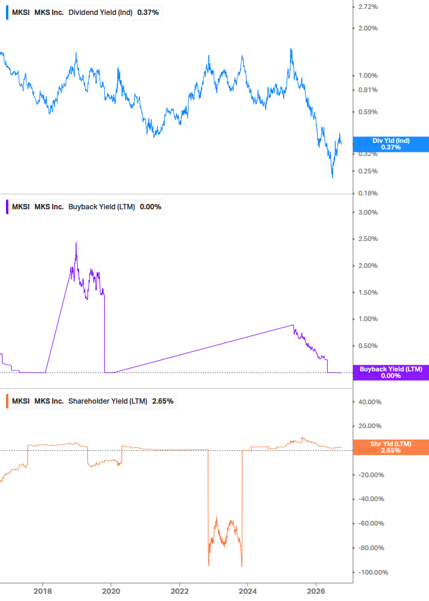429x601 pixels.
Task: Click the MKSI Shareholder Yield (LTM) legend label
Action: 92,401
